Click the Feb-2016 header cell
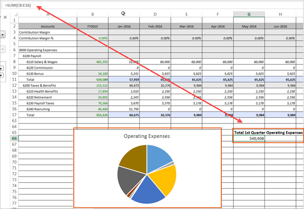This screenshot has height=209, width=304. [x=155, y=26]
